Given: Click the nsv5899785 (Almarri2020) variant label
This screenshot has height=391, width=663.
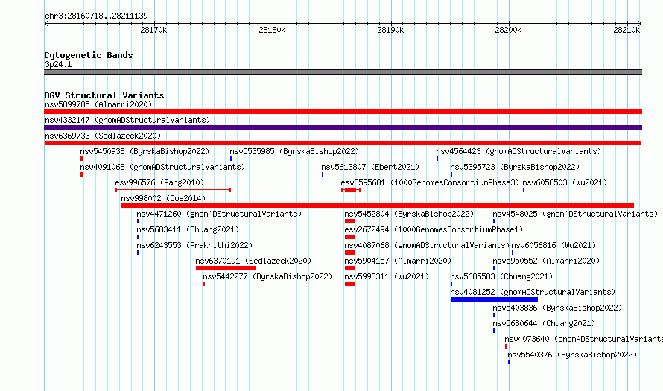Looking at the screenshot, I should coord(98,104).
